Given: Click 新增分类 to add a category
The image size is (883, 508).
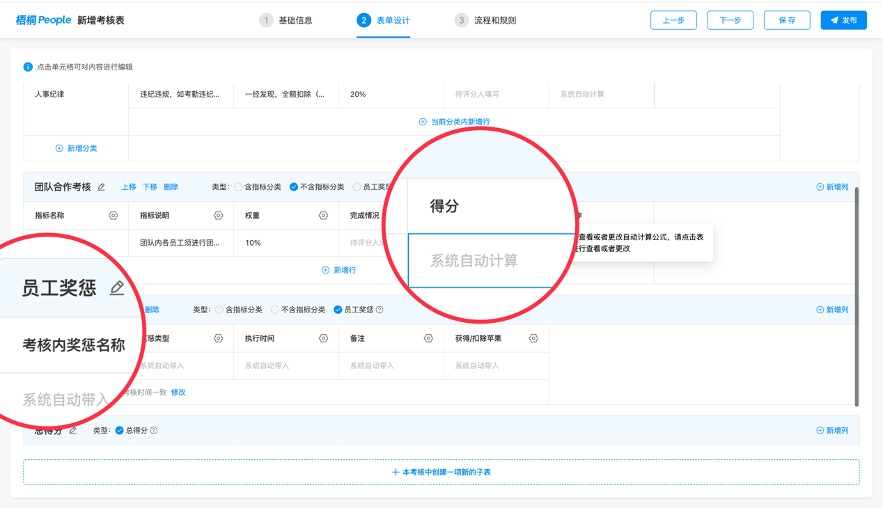Looking at the screenshot, I should pos(77,148).
